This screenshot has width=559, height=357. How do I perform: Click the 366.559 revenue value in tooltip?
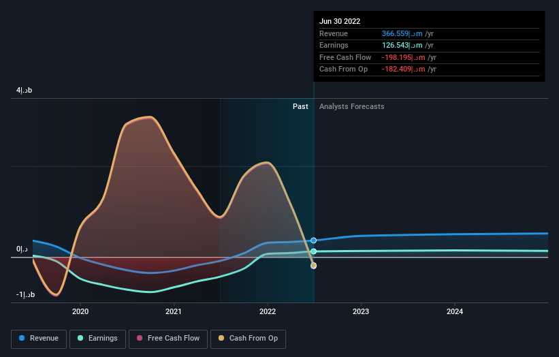point(402,33)
